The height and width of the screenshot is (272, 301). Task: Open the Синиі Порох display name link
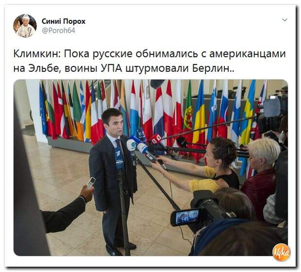point(64,21)
